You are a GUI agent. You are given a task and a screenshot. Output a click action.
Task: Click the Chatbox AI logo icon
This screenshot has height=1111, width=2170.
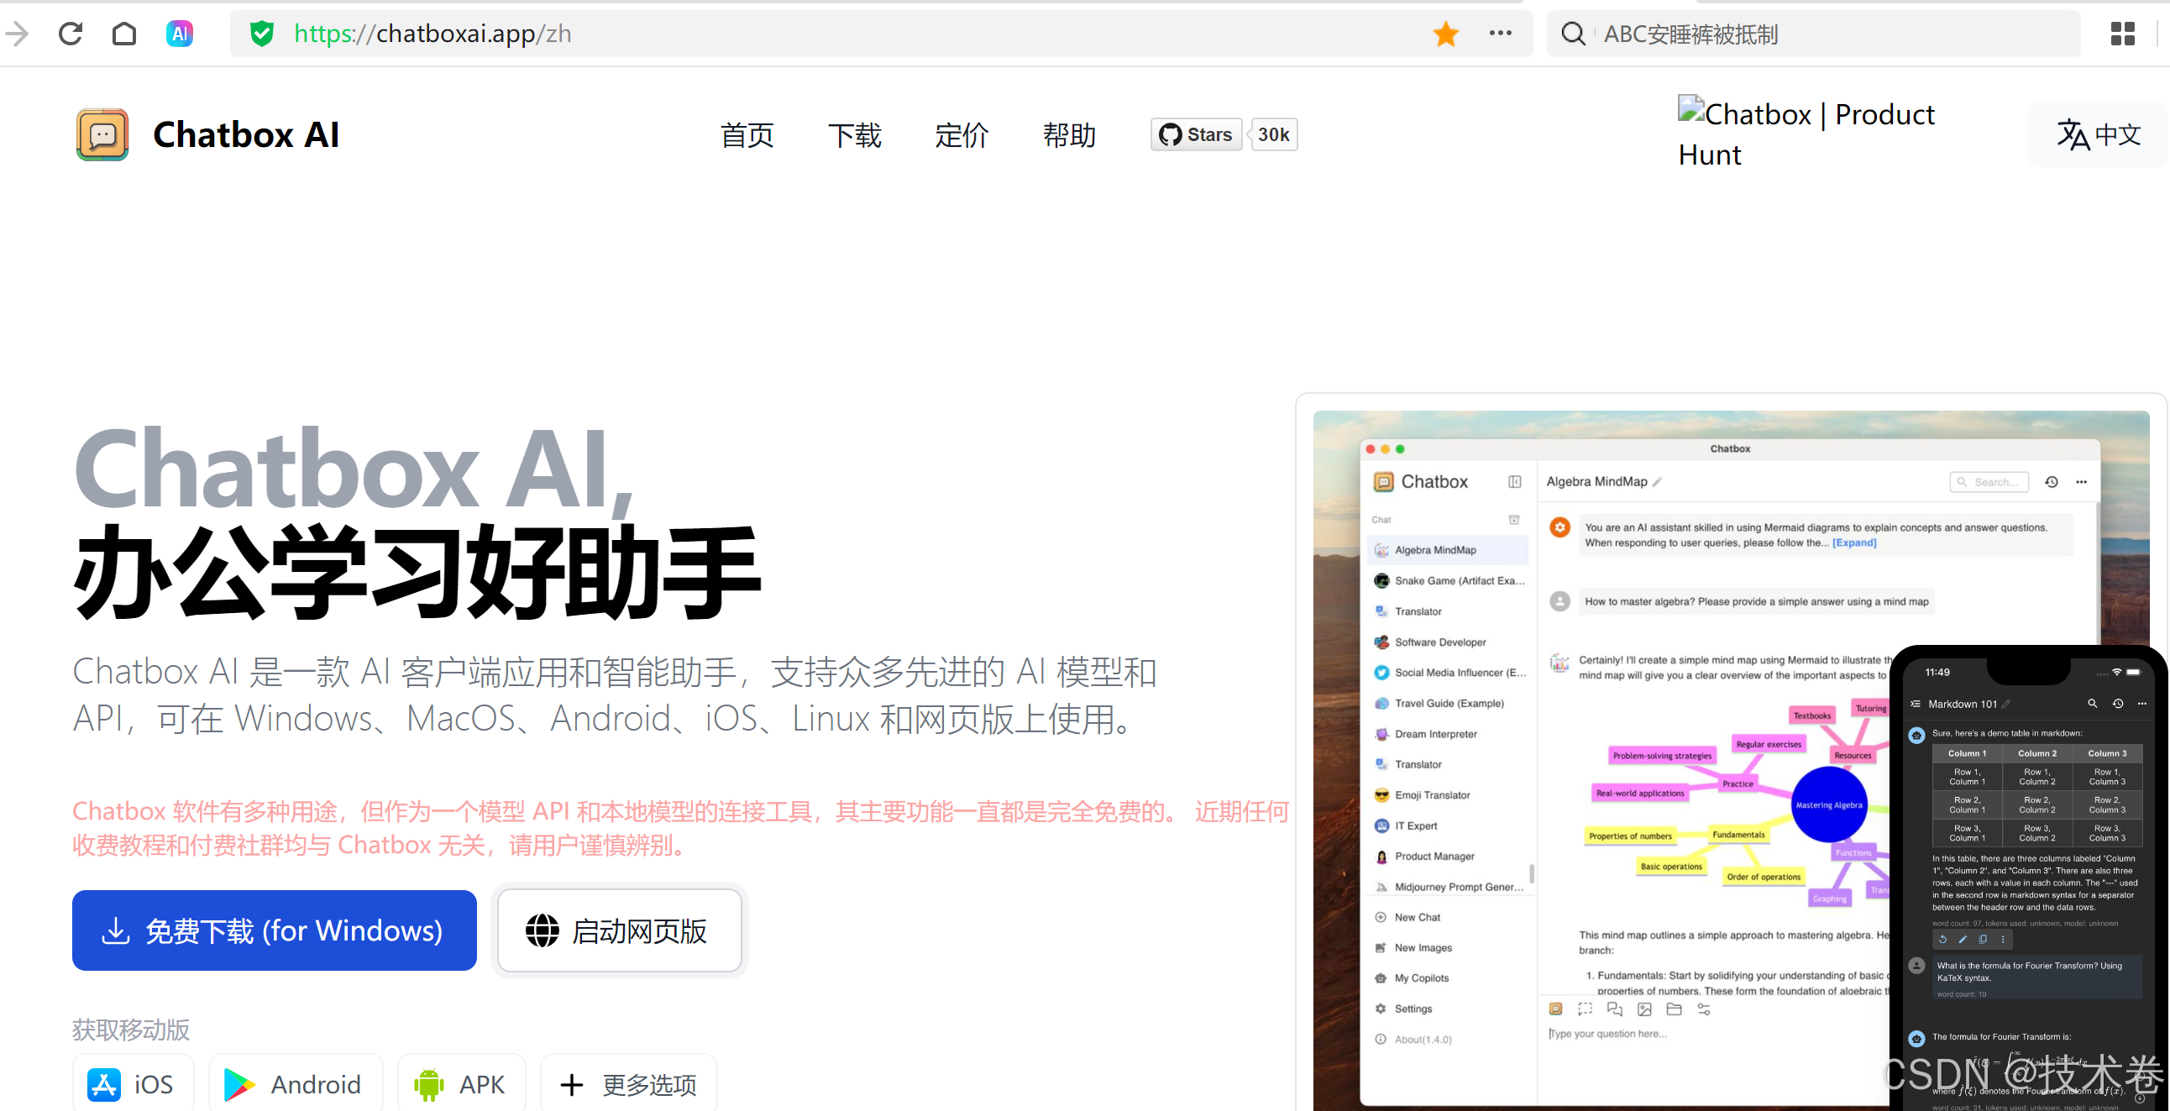(x=102, y=134)
